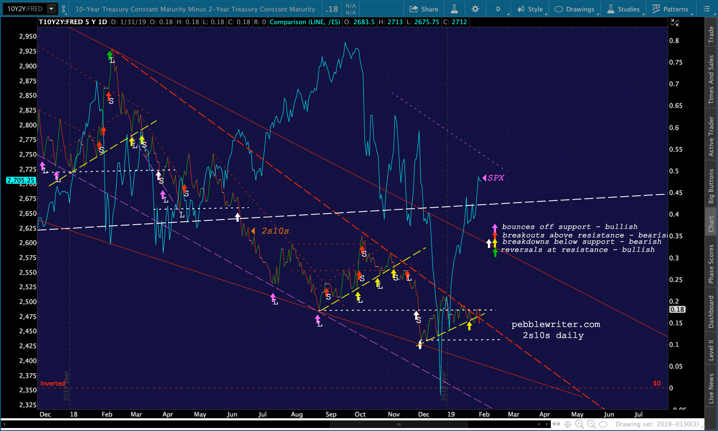Click the zoom in magnifier icon
The height and width of the screenshot is (431, 718).
tap(579, 424)
